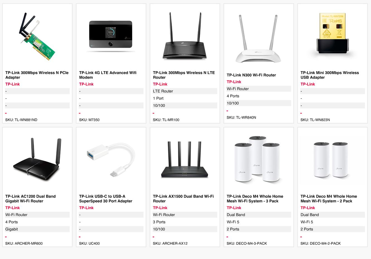Select the white USB-C to USB-A cable image
The width and height of the screenshot is (371, 259).
click(111, 161)
